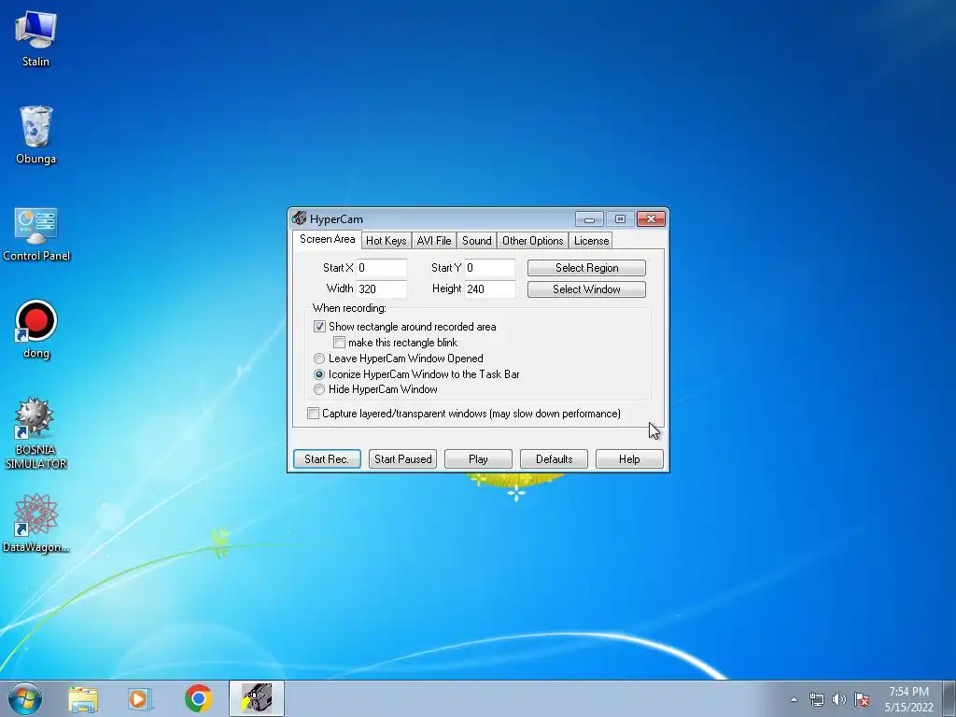This screenshot has height=717, width=956.
Task: Click the Start X input field
Action: [x=382, y=268]
